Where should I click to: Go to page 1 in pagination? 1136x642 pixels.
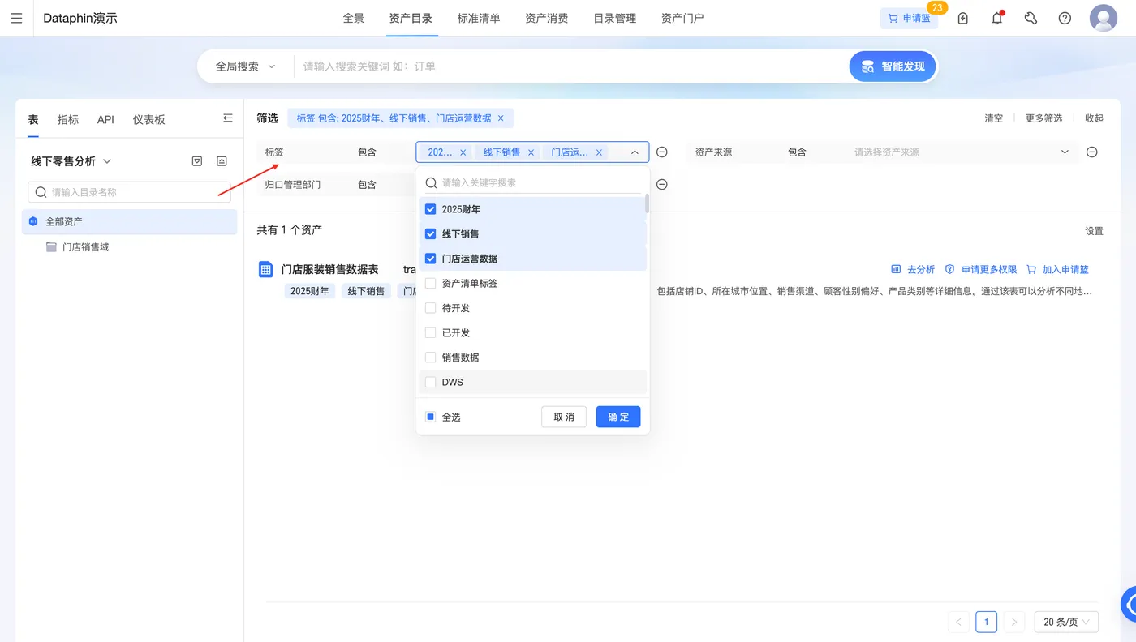(986, 622)
